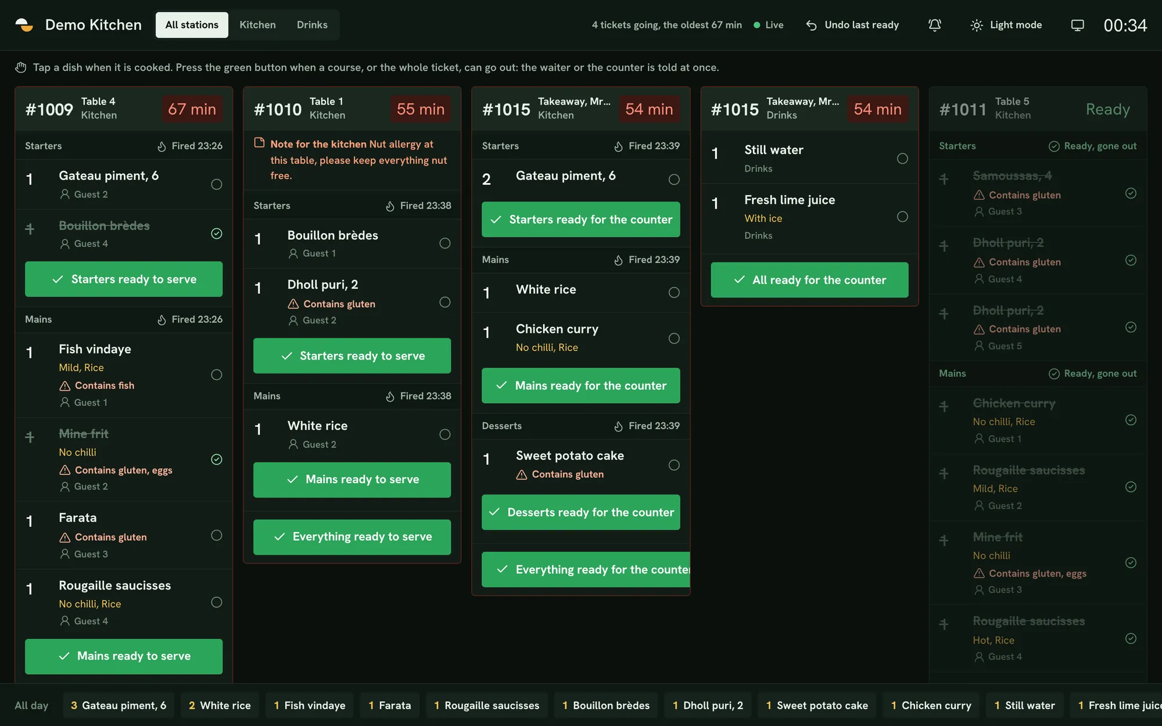Click the hand tap hint icon
The width and height of the screenshot is (1162, 726).
coord(21,67)
